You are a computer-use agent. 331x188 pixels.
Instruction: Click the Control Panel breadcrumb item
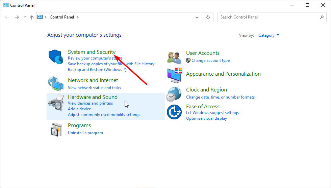pyautogui.click(x=62, y=17)
